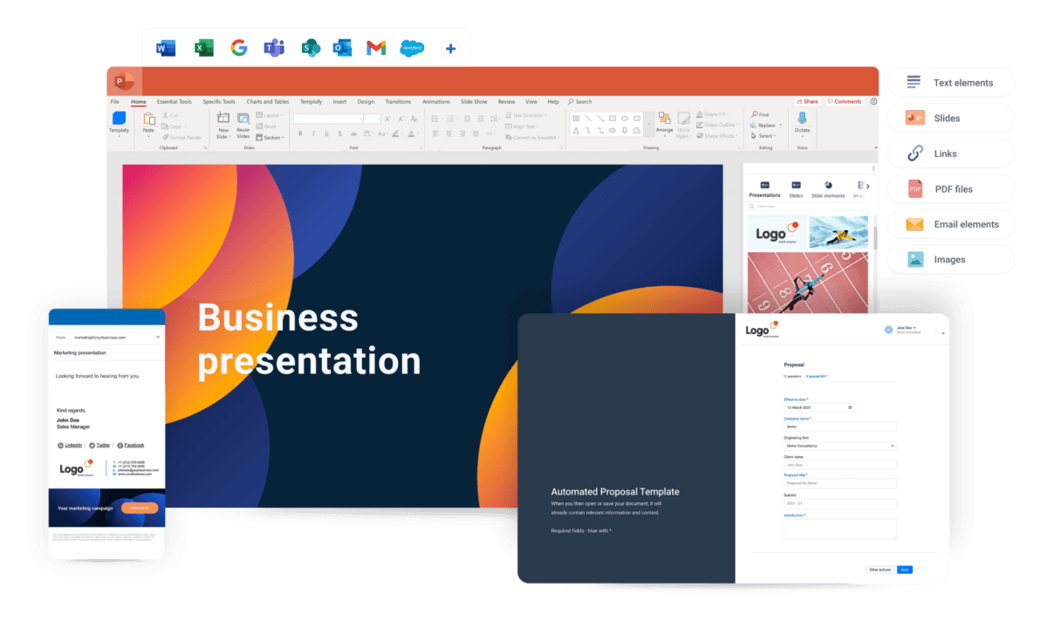Screen dimensions: 1047x628
Task: Open the font name combo box
Action: tap(328, 119)
